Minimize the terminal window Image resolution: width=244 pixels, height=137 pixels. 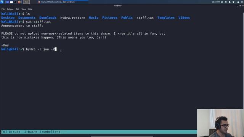click(x=237, y=6)
